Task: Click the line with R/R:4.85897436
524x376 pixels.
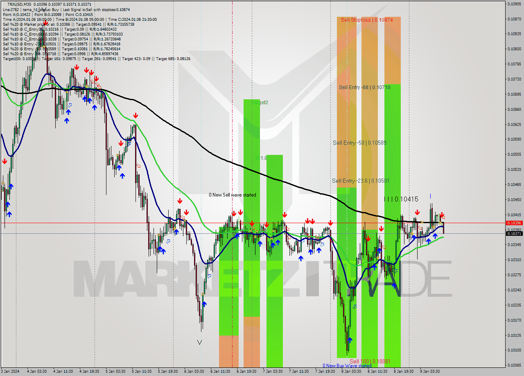Action: click(x=60, y=54)
